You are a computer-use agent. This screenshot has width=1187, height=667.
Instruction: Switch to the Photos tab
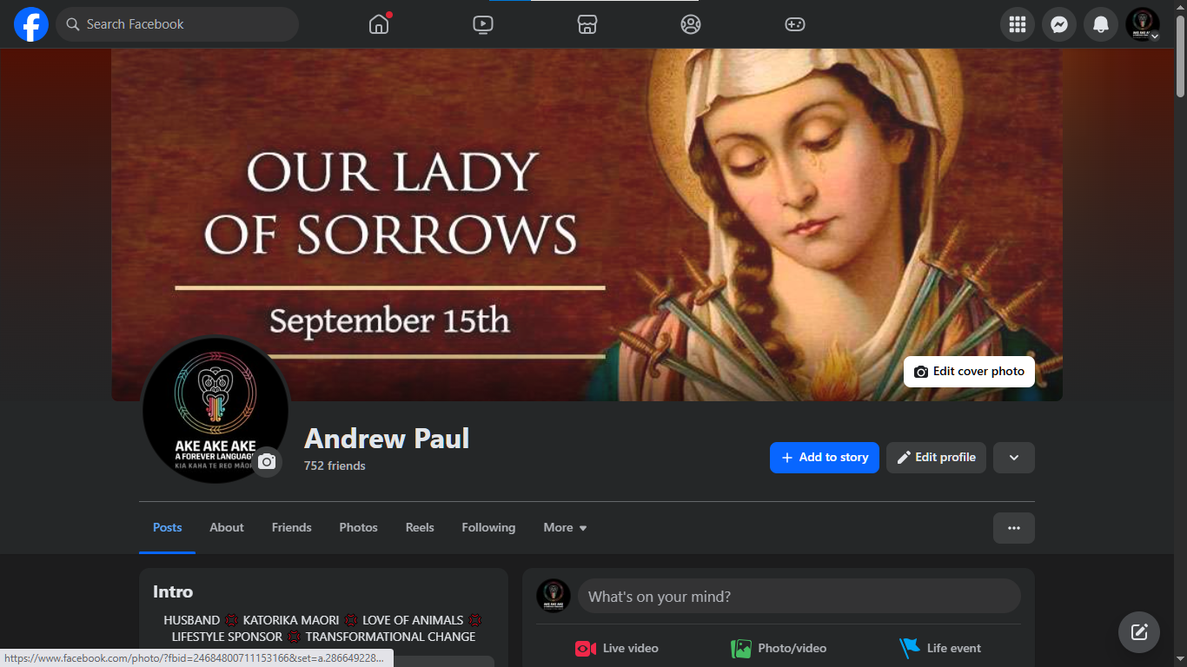click(359, 528)
